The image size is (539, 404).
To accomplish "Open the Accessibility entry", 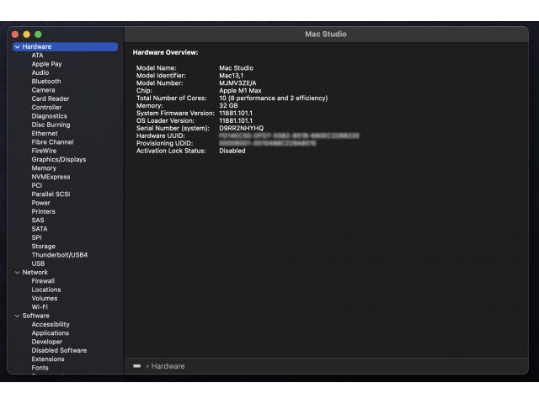I will tap(51, 324).
